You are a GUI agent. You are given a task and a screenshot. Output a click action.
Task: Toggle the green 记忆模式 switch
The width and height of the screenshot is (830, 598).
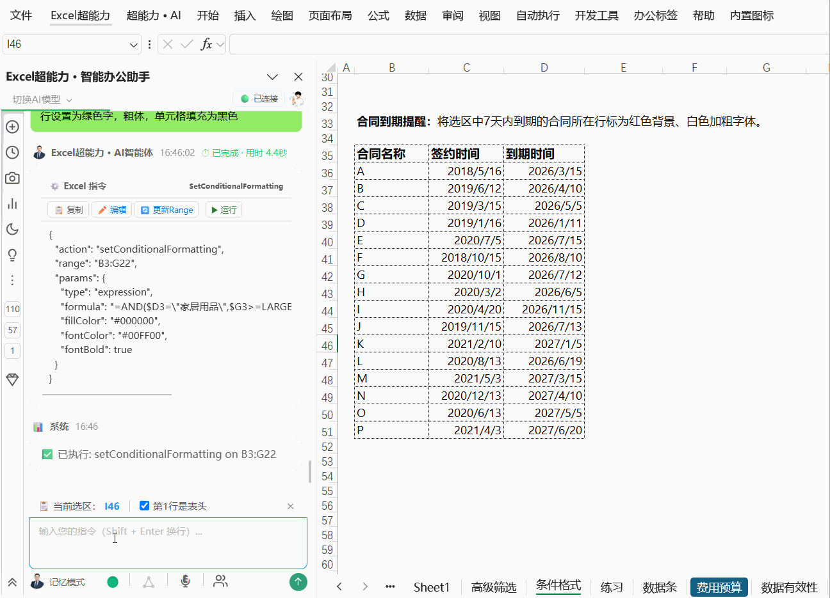113,581
